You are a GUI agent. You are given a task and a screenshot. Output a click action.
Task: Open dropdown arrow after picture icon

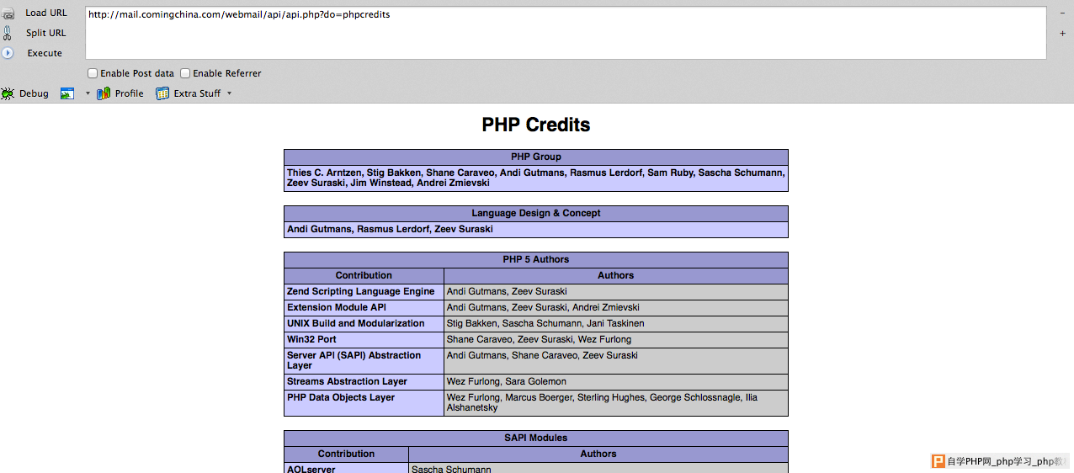[88, 93]
